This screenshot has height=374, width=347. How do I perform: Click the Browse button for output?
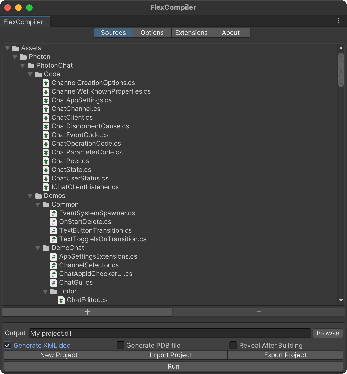[x=328, y=333]
